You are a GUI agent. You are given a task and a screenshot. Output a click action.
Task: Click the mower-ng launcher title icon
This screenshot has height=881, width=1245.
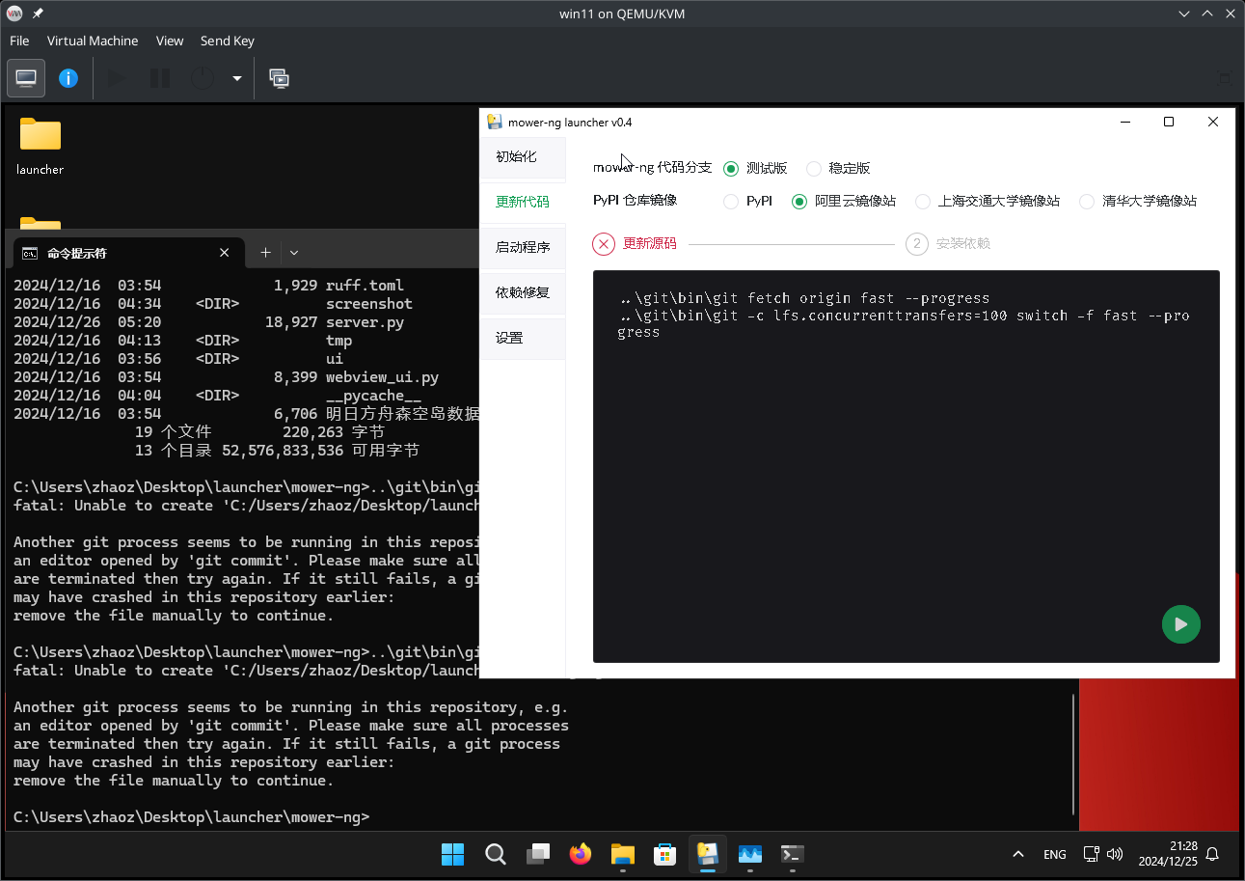495,122
